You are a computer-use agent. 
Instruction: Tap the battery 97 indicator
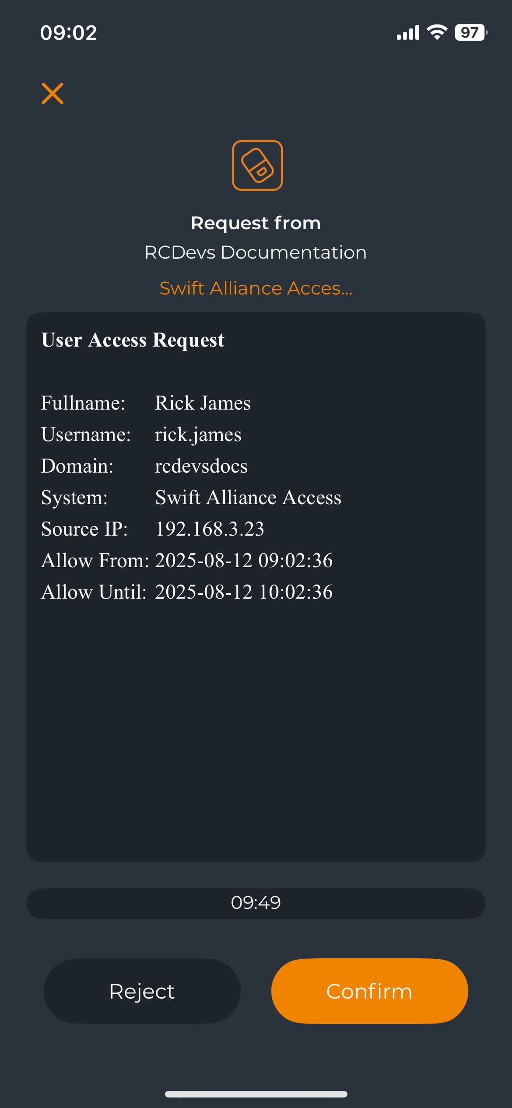[x=471, y=32]
